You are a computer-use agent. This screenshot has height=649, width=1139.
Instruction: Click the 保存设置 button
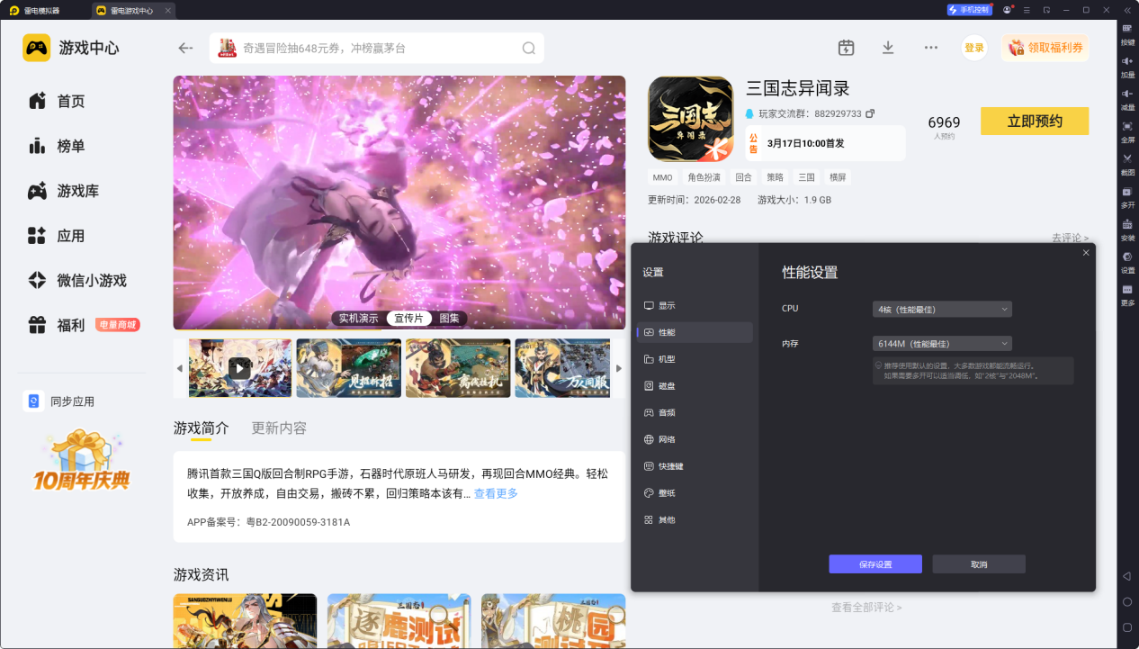[x=874, y=564]
